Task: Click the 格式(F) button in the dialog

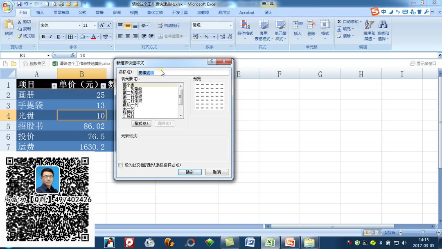Action: (141, 123)
